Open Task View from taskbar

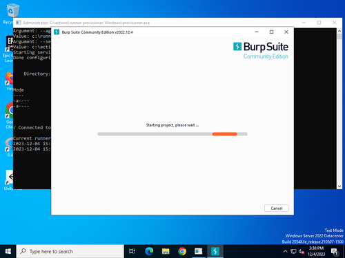[x=132, y=252]
